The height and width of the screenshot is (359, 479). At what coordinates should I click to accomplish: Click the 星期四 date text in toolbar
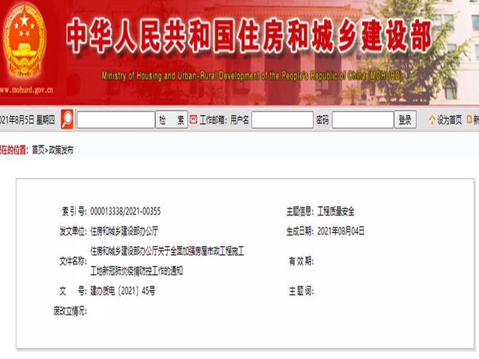[45, 120]
